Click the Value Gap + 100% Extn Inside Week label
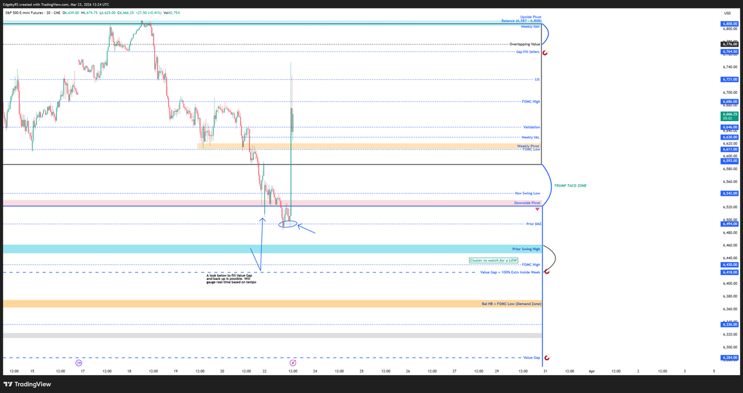Viewport: 743px width, 393px height. pos(510,272)
